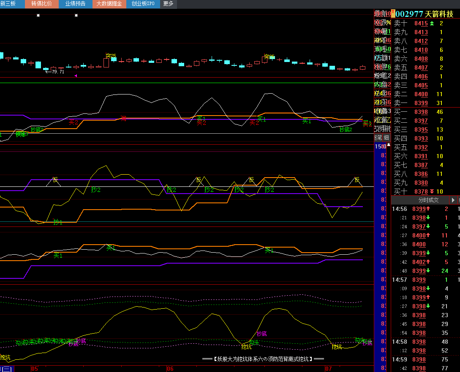This screenshot has width=460, height=372.
Task: Click the 07 date marker on timeline
Action: pos(328,369)
